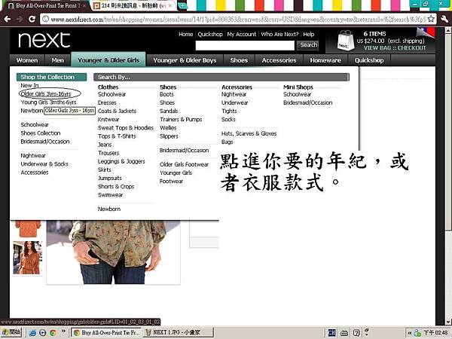Open Shorts & Crops category
This screenshot has height=339, width=452.
pyautogui.click(x=116, y=187)
